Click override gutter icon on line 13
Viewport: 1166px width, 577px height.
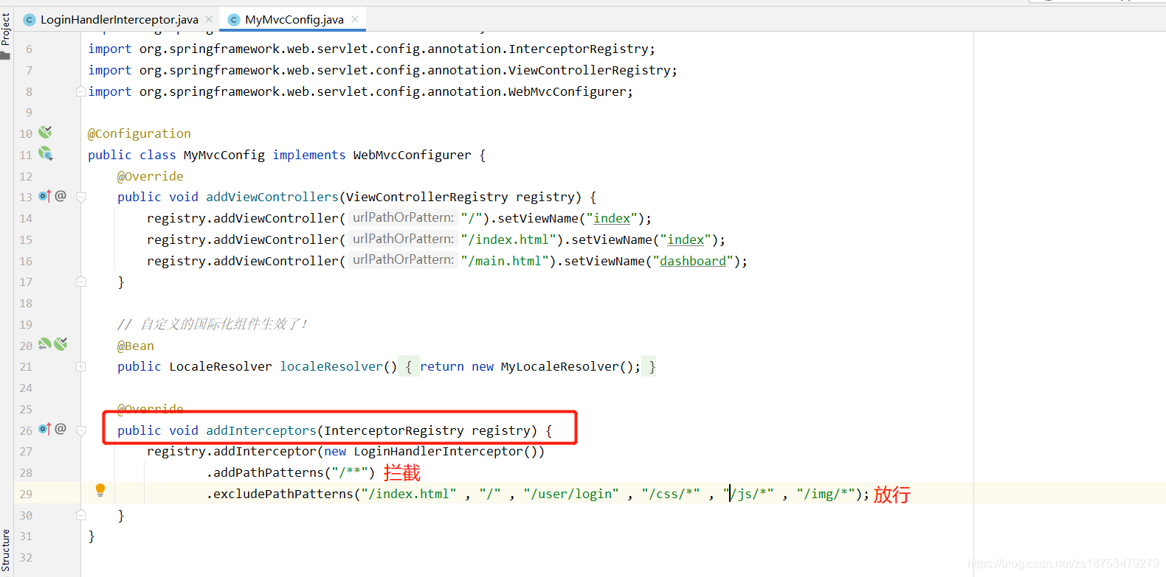click(44, 196)
